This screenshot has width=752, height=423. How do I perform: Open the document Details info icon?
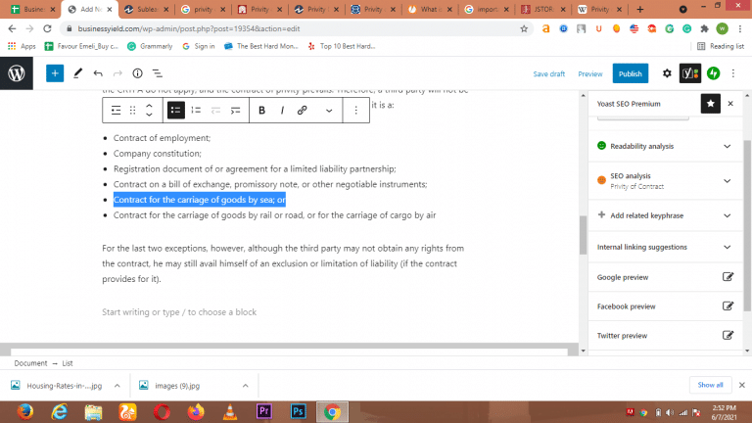coord(137,73)
